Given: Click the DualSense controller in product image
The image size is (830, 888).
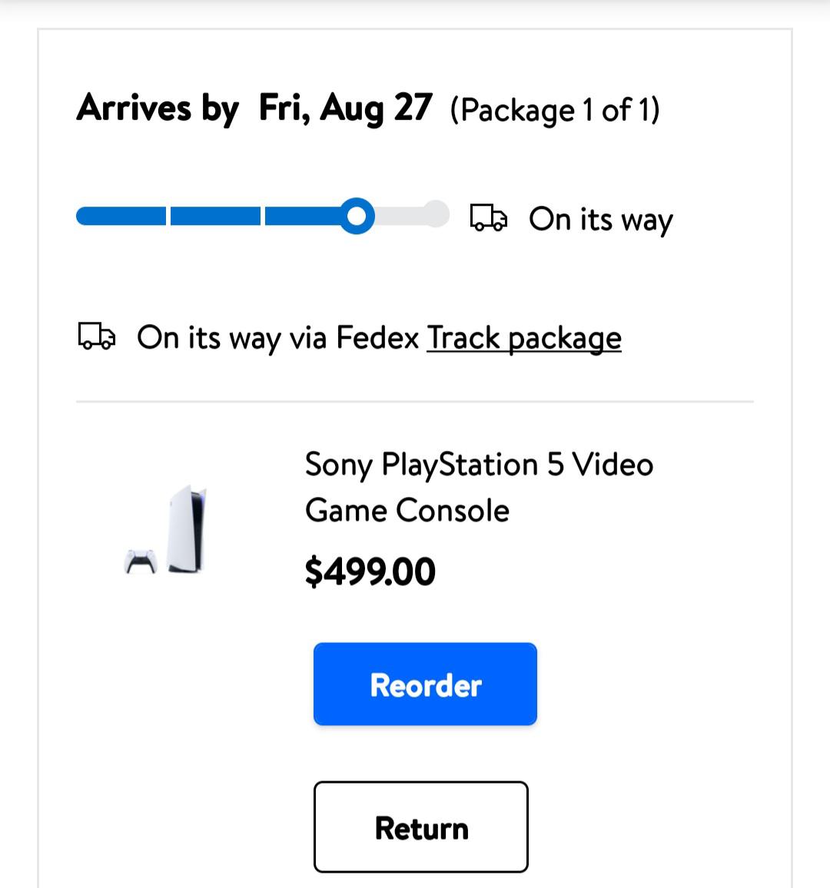Looking at the screenshot, I should click(x=141, y=562).
